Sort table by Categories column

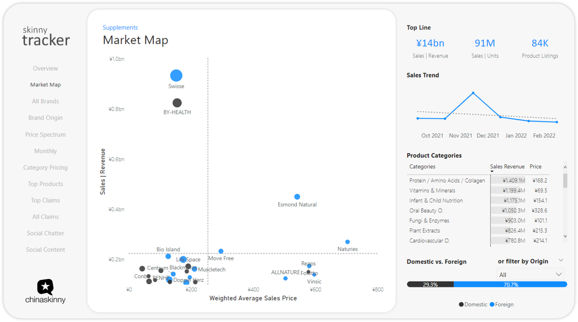[422, 167]
